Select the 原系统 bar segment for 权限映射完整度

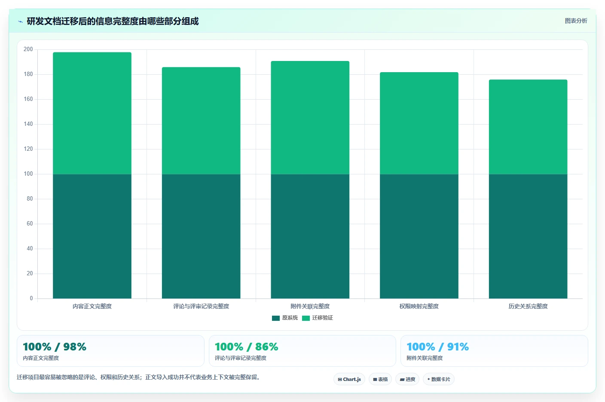point(419,236)
